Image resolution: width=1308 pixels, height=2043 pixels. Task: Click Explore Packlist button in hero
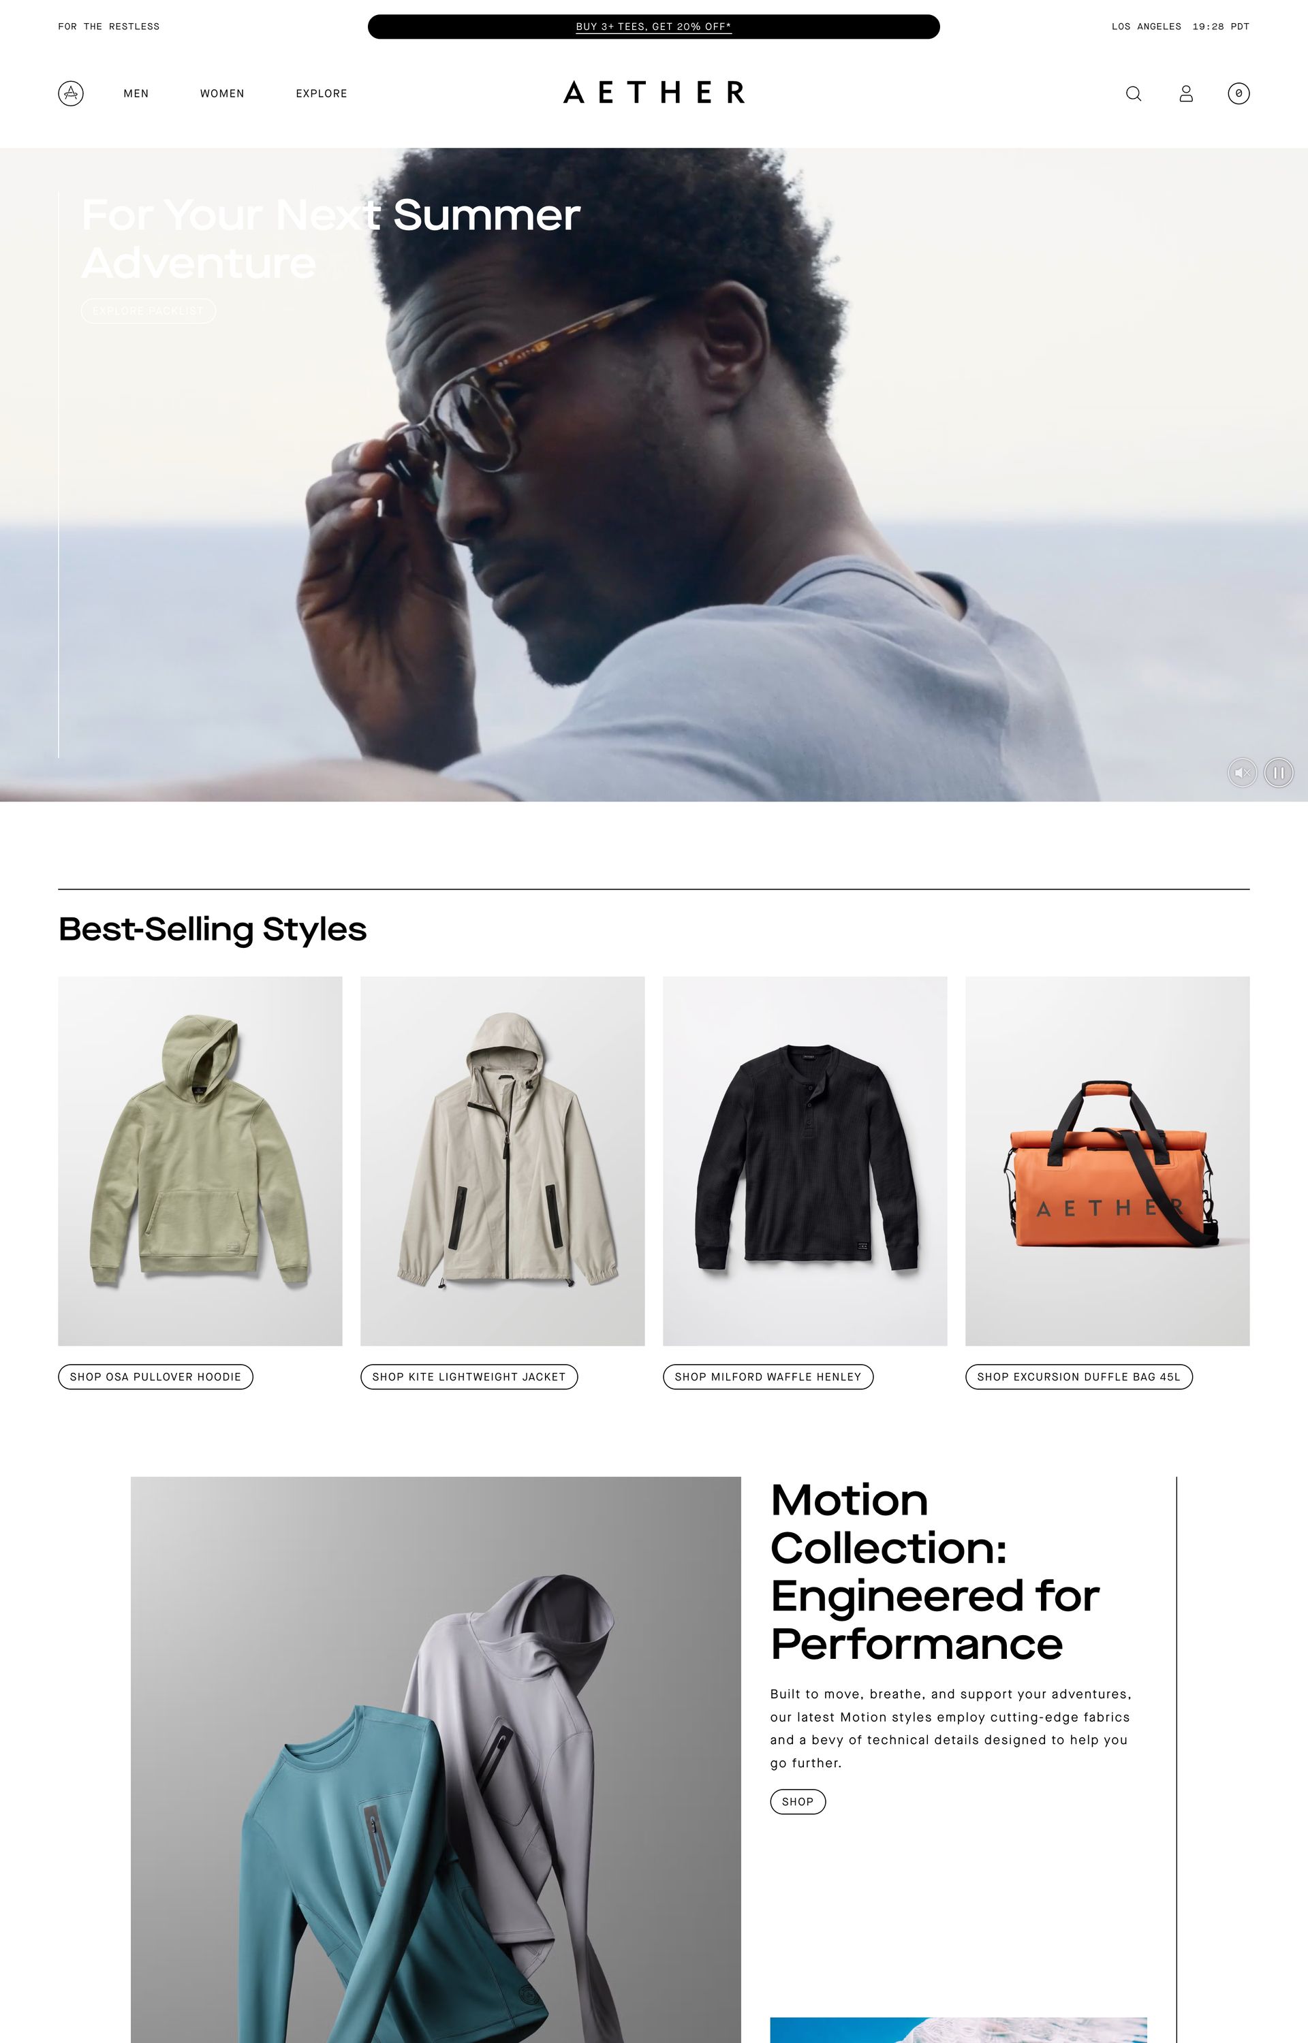148,311
